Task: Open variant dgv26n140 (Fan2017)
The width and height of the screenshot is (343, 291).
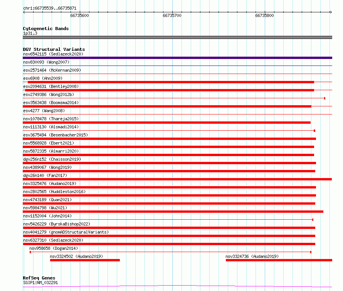Action: click(x=45, y=175)
